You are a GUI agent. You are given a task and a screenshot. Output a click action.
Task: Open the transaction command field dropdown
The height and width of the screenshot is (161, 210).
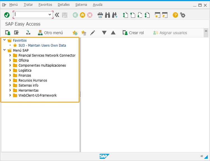[50, 15]
